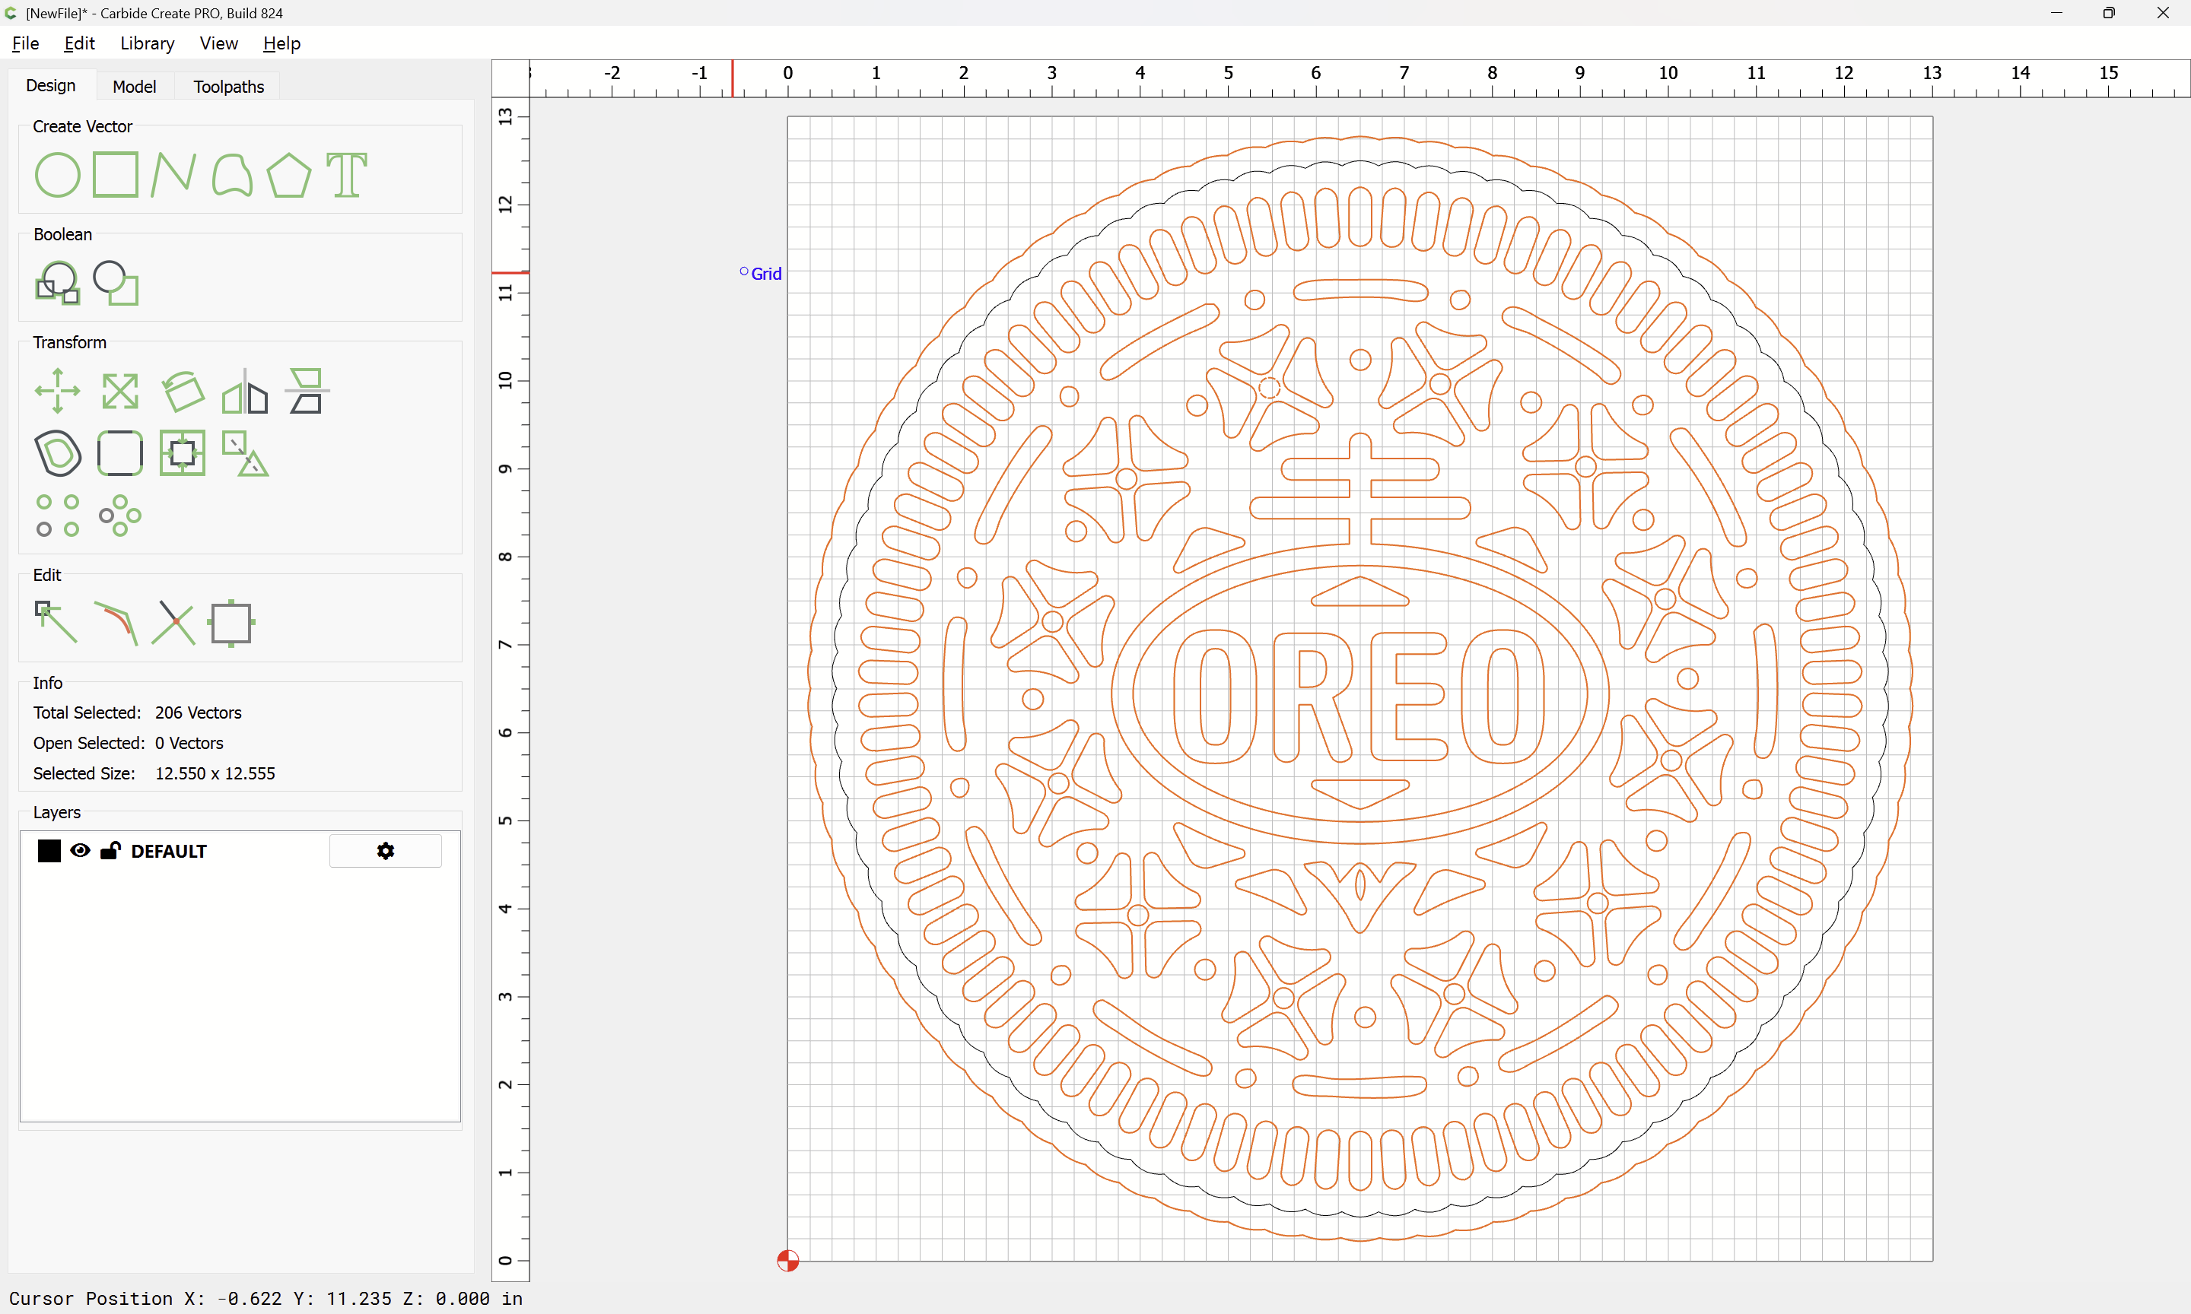Viewport: 2191px width, 1314px height.
Task: Toggle the DEFAULT layer lock
Action: (x=110, y=851)
